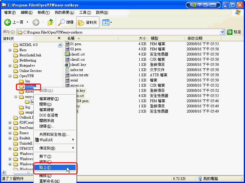The height and width of the screenshot is (183, 245).
Task: Select the 02.pem file icon
Action: click(67, 49)
